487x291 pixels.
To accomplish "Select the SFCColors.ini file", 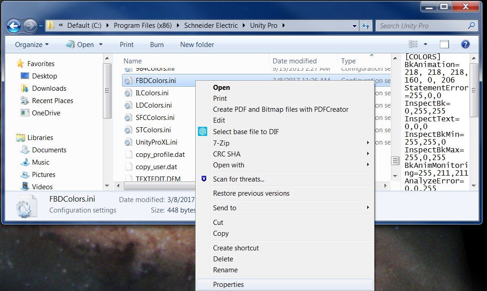I will (x=155, y=118).
